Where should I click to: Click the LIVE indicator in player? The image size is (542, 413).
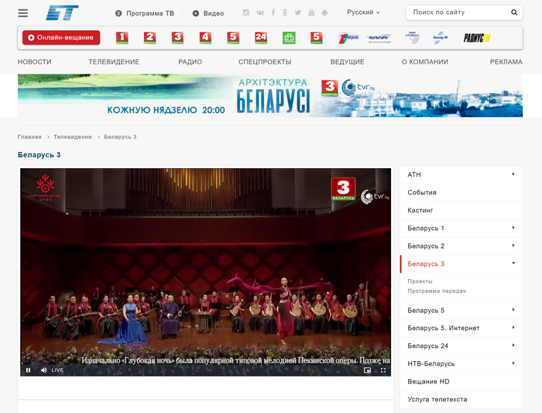pyautogui.click(x=57, y=370)
